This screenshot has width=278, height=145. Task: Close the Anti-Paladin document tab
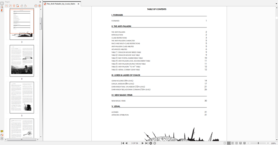pos(78,4)
